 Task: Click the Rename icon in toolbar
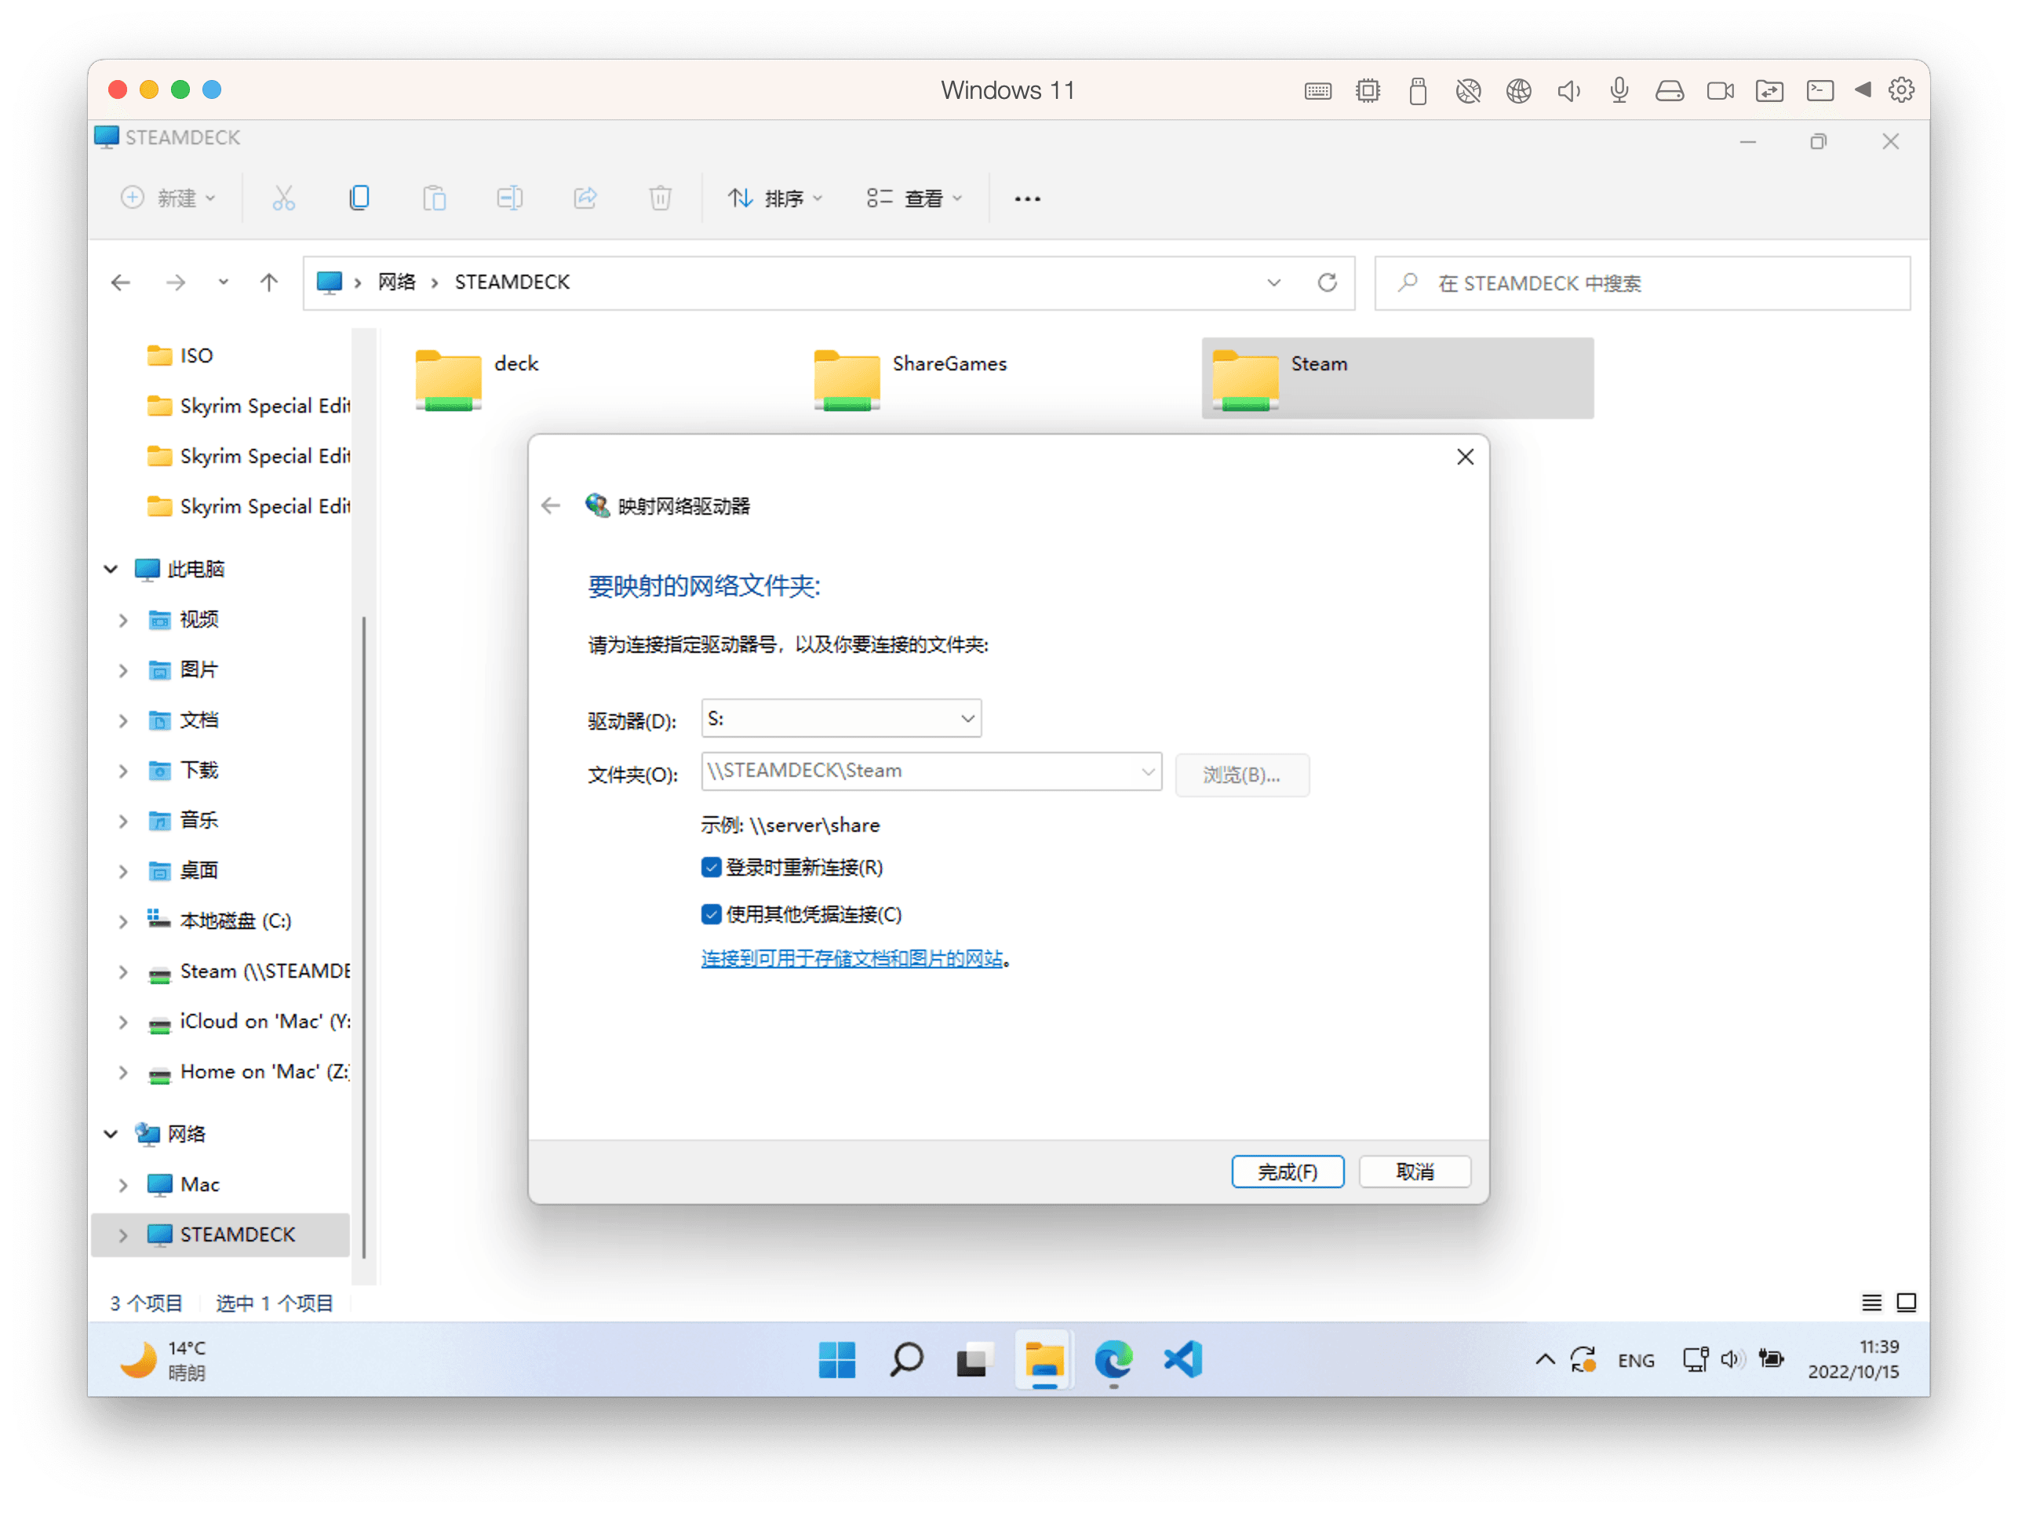[510, 198]
